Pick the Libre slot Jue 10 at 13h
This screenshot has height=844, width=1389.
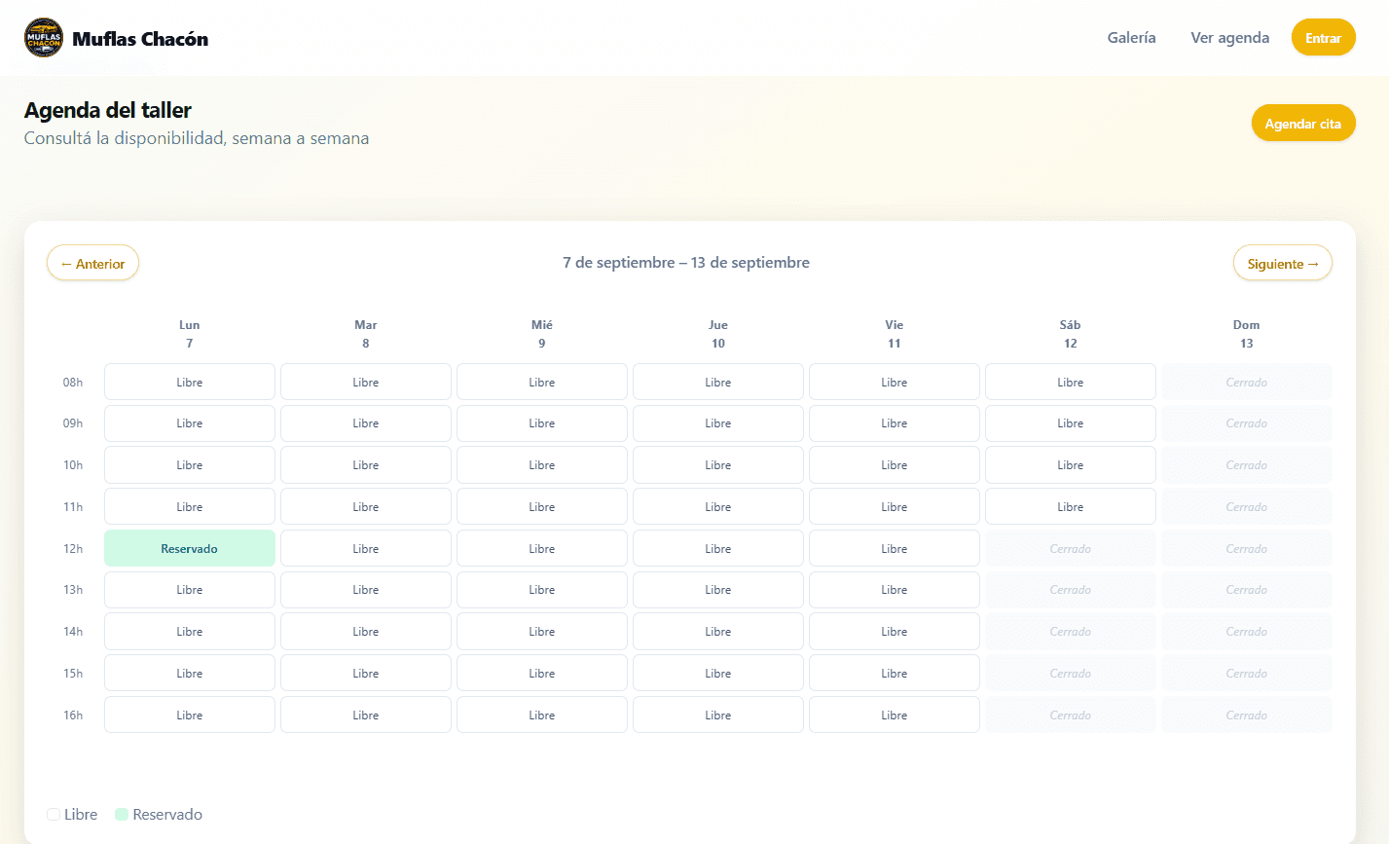point(718,590)
